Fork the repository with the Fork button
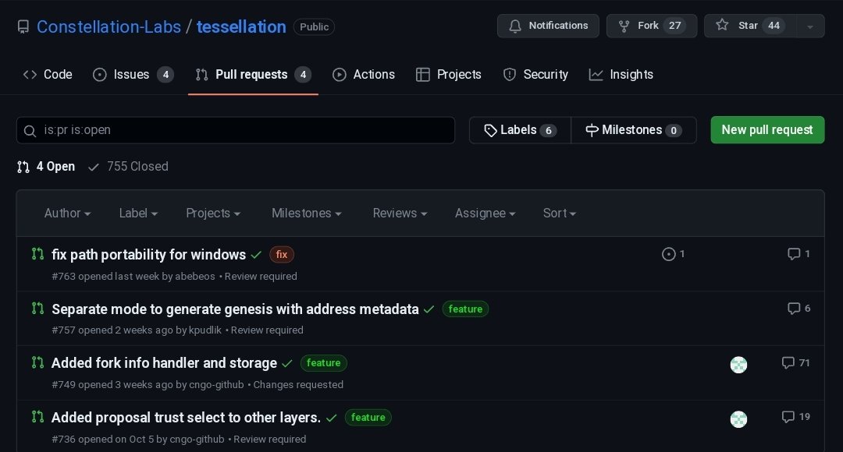 (x=652, y=26)
